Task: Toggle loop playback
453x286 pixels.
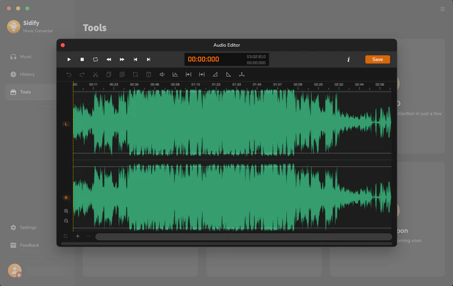Action: pos(95,59)
